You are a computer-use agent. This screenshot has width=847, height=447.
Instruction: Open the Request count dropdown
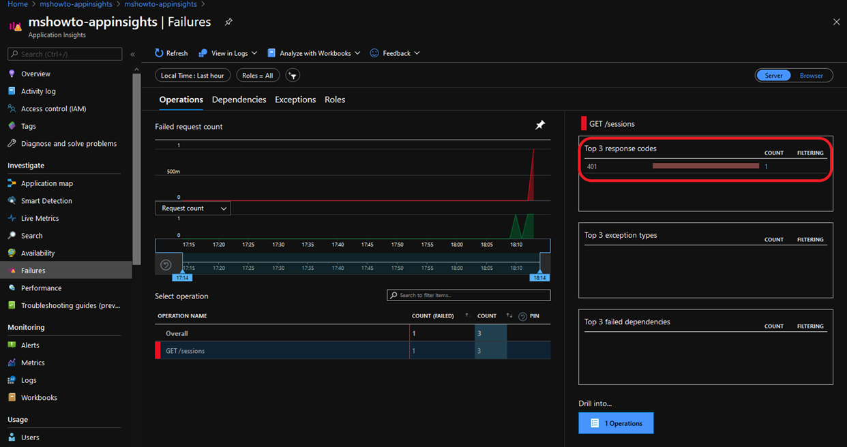193,209
